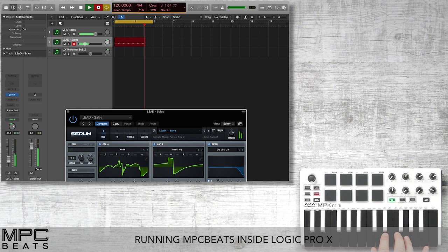Click the Copy button in plugin header

[x=116, y=124]
